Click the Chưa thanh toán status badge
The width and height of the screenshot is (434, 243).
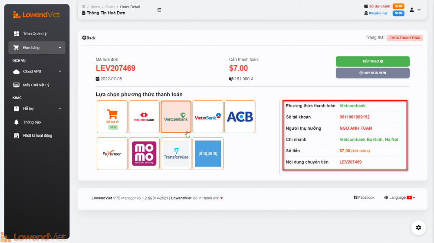tap(404, 38)
